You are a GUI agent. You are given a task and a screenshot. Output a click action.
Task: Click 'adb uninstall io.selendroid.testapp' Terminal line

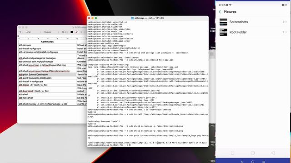(129, 110)
